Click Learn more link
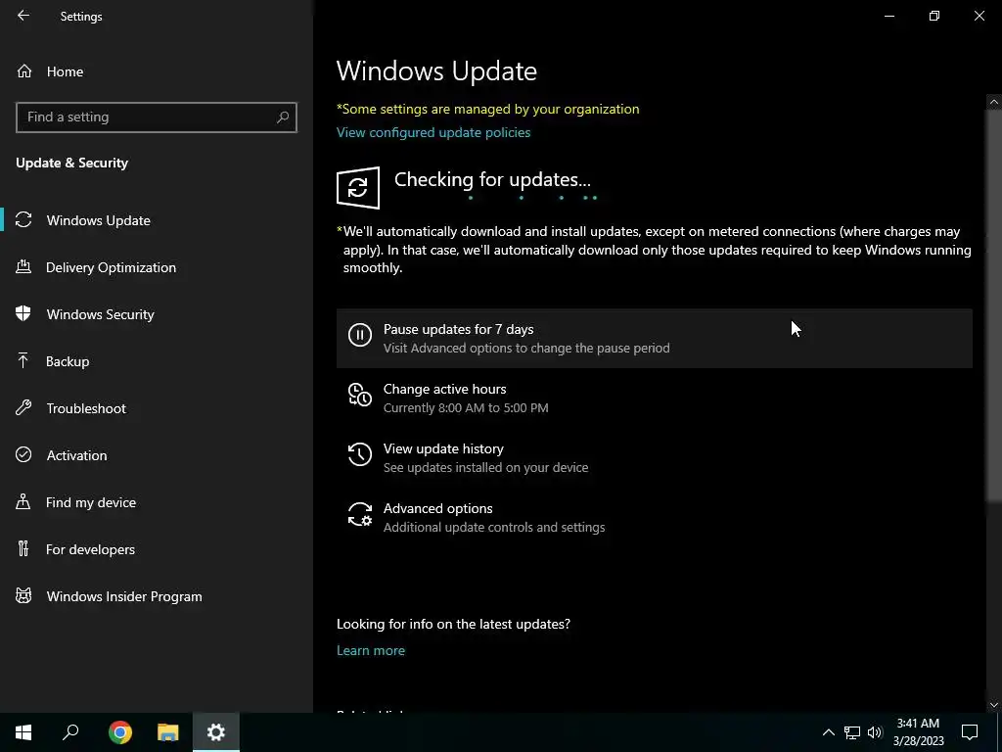 click(371, 650)
